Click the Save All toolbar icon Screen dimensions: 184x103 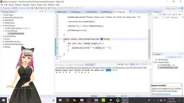(8, 8)
